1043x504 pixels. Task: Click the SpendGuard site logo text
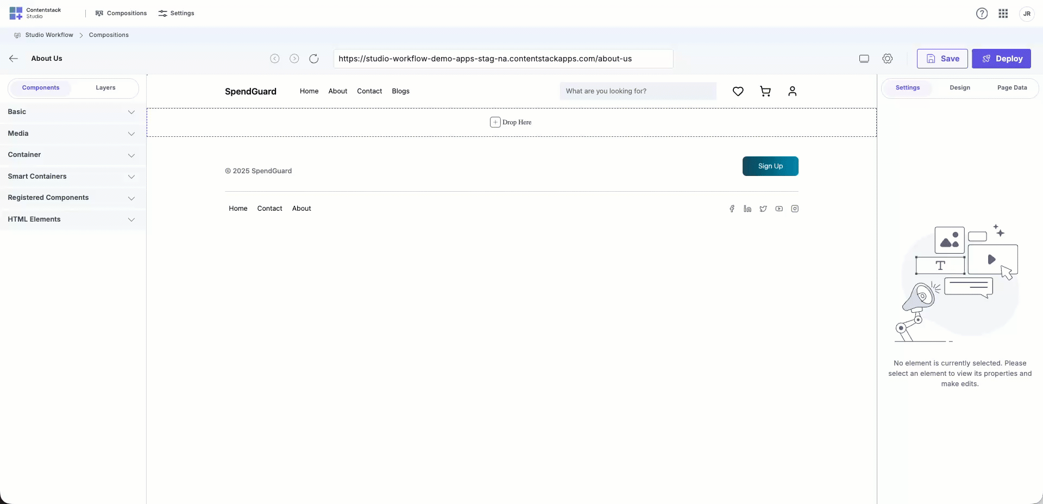pyautogui.click(x=250, y=91)
